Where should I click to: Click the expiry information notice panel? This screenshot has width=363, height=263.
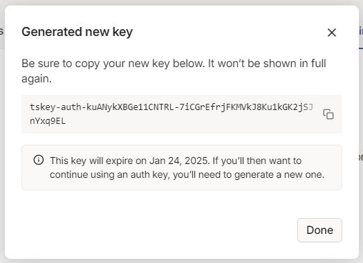[x=182, y=167]
